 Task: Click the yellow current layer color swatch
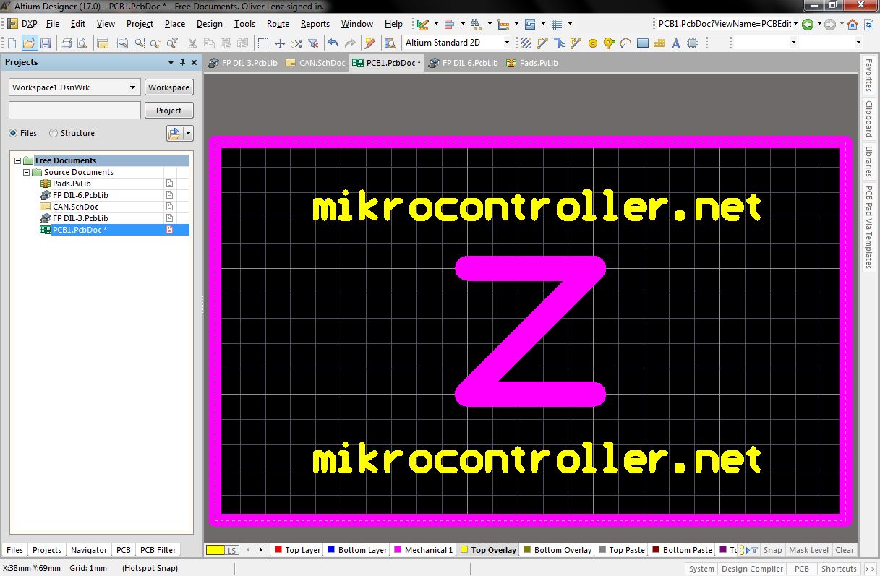click(215, 550)
